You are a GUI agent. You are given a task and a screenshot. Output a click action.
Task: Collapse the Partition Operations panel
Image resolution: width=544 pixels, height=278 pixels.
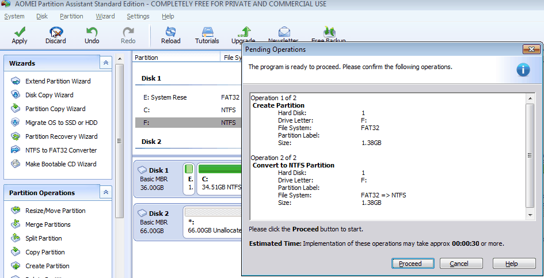click(106, 192)
